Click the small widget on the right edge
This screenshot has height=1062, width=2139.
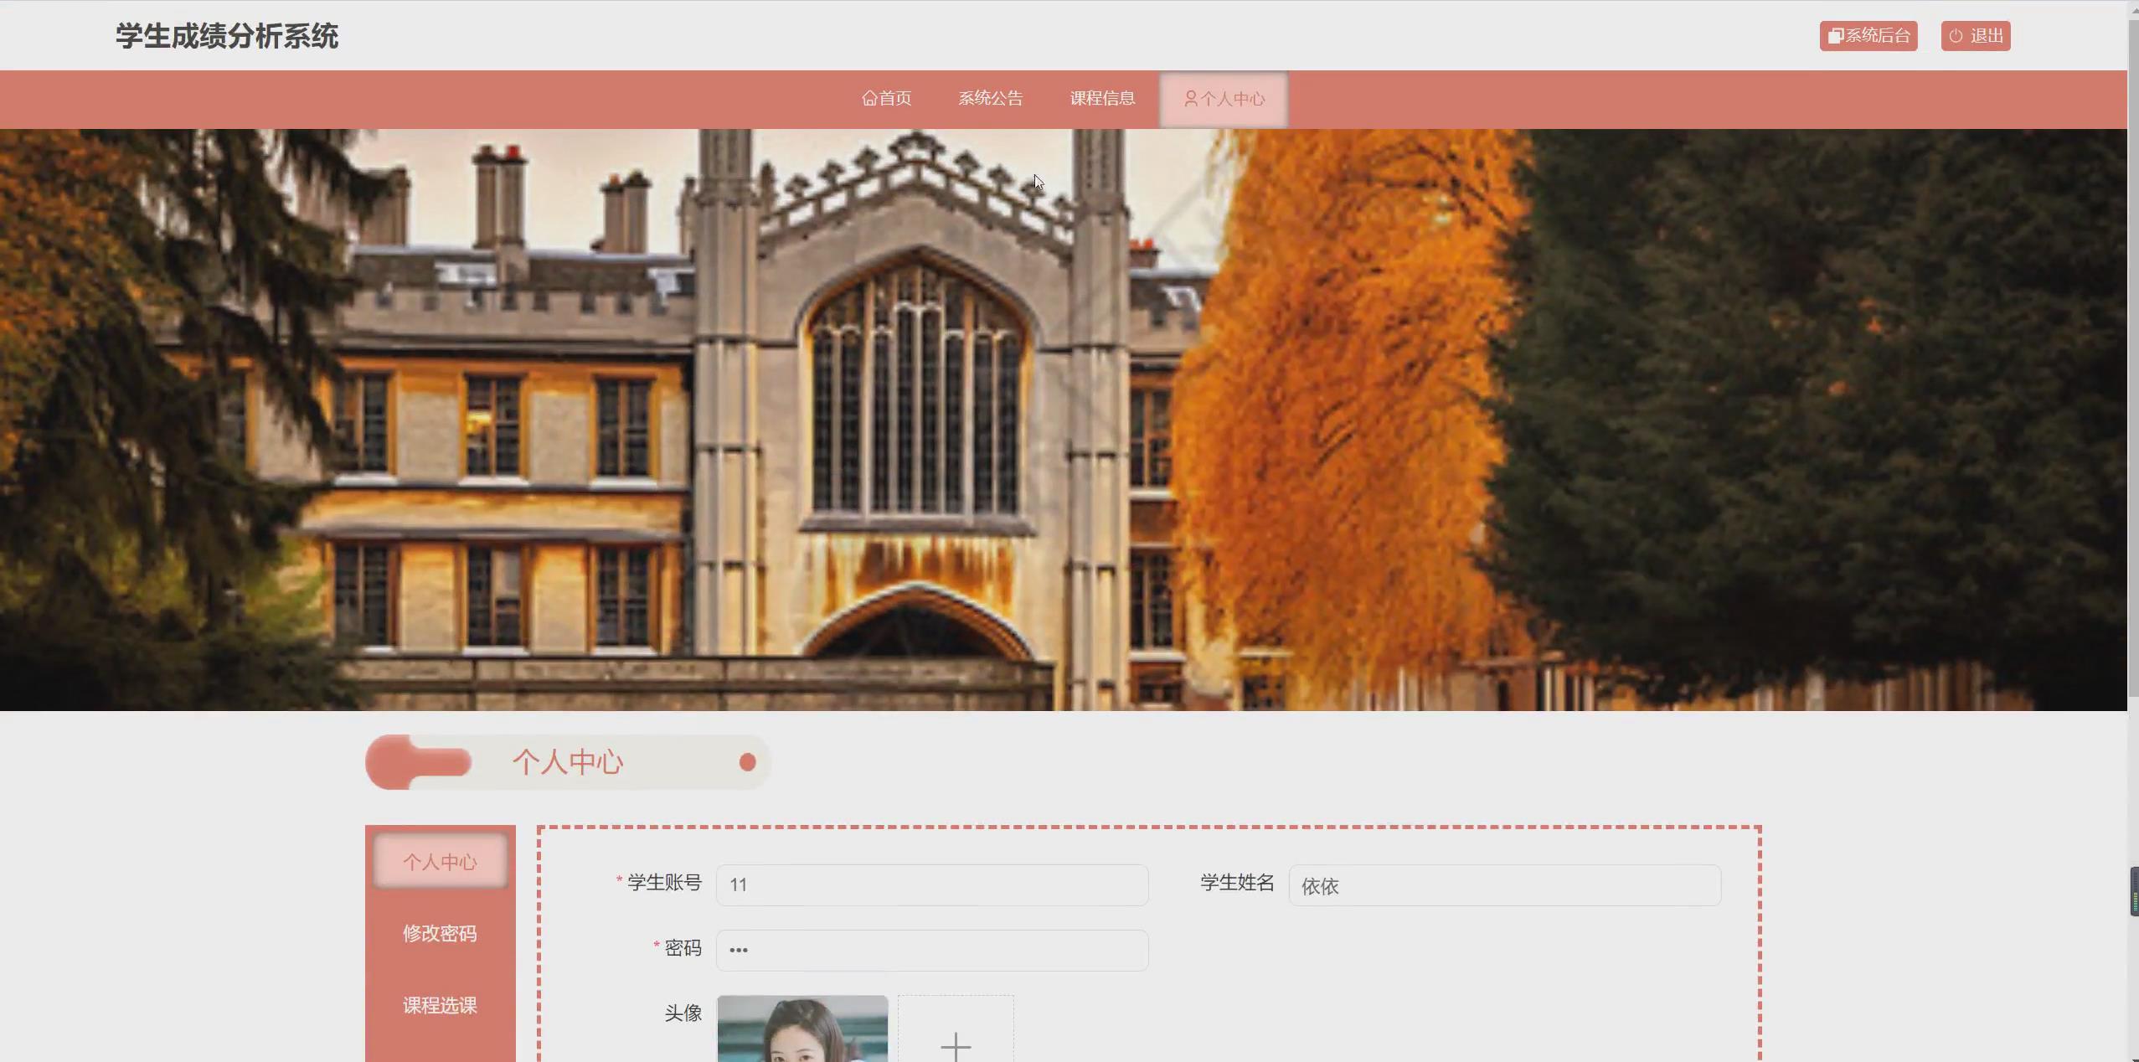2134,892
